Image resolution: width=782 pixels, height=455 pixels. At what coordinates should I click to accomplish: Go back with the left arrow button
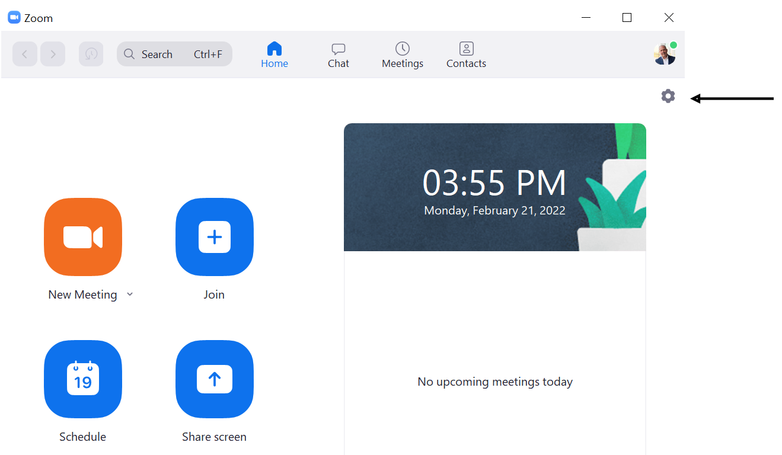tap(25, 54)
